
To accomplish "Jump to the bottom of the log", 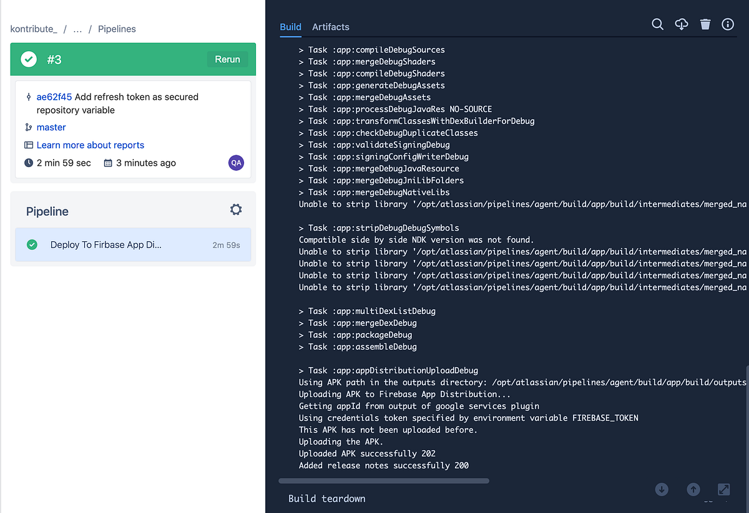I will pos(661,489).
